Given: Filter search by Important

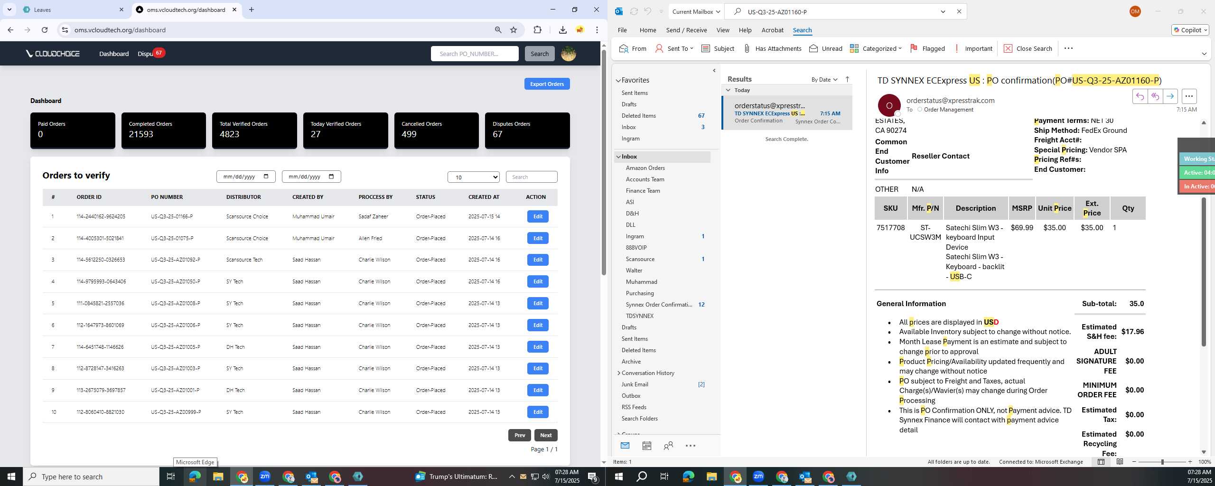Looking at the screenshot, I should [973, 48].
